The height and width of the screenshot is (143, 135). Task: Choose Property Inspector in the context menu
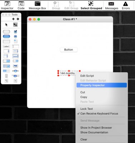[102, 85]
